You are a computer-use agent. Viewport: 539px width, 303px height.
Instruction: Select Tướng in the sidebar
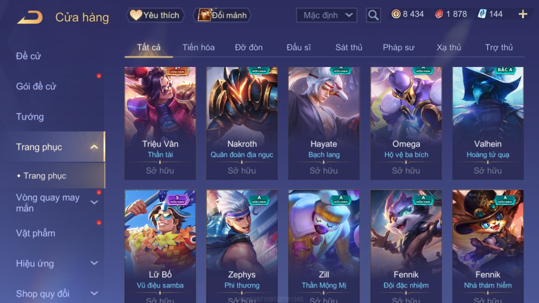click(x=30, y=117)
